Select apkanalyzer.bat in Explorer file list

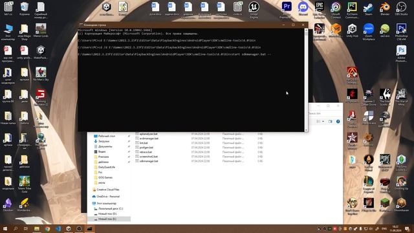(148, 134)
